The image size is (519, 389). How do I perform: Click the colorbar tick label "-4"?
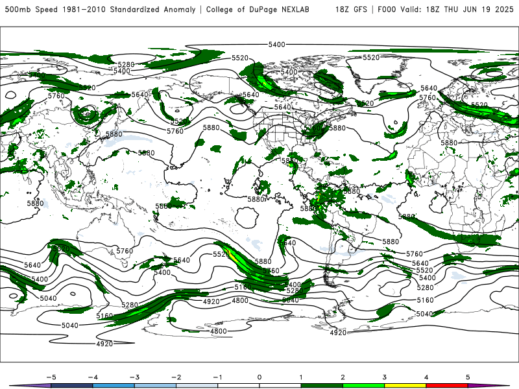pyautogui.click(x=92, y=377)
